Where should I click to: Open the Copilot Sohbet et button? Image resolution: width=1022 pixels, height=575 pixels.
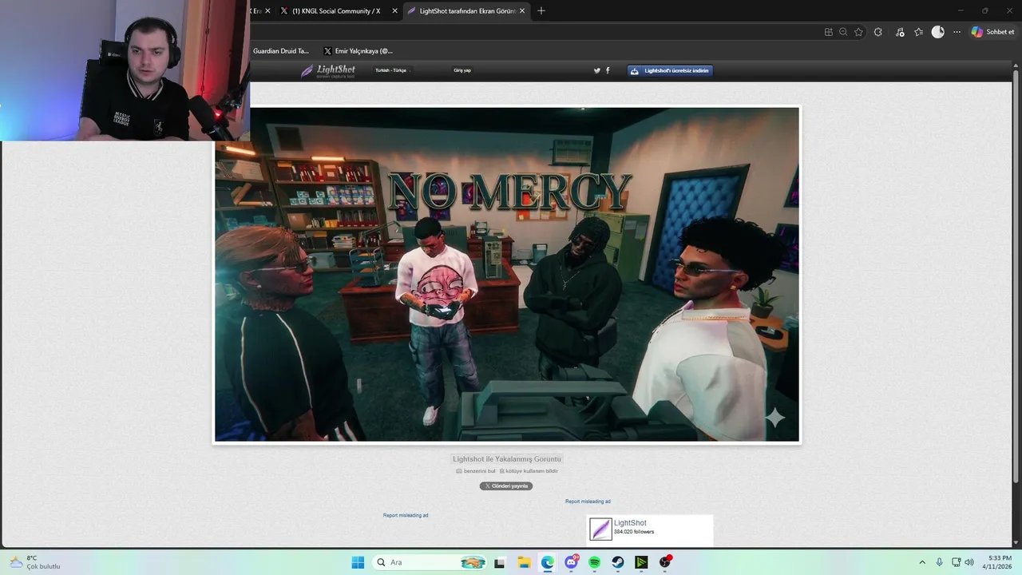click(992, 32)
